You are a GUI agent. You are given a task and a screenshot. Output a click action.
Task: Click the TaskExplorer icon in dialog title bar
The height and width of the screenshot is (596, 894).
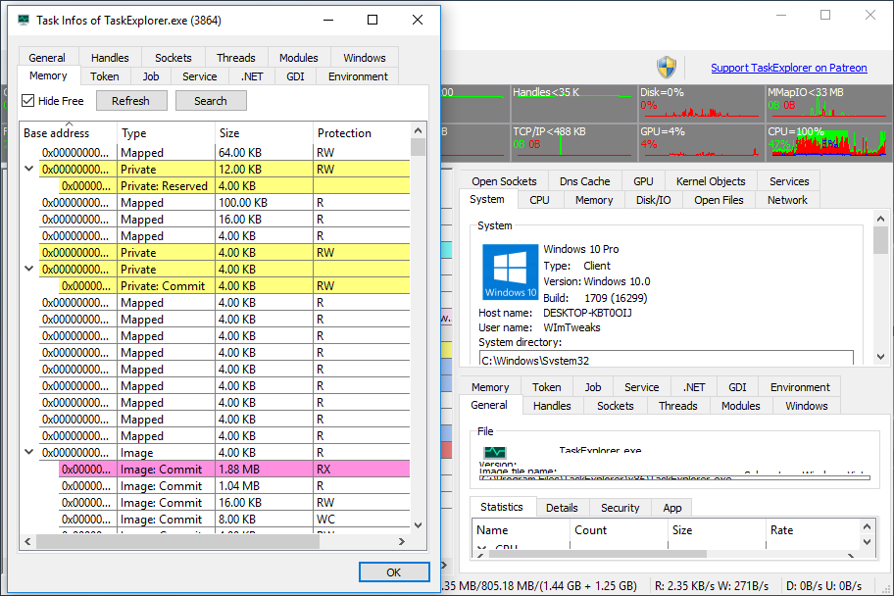pyautogui.click(x=24, y=20)
